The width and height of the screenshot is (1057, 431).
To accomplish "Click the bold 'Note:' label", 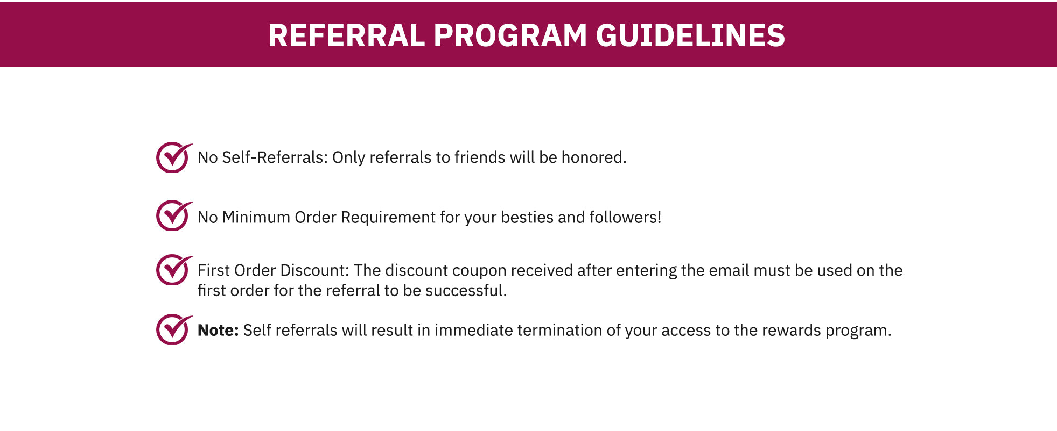I will click(x=218, y=330).
